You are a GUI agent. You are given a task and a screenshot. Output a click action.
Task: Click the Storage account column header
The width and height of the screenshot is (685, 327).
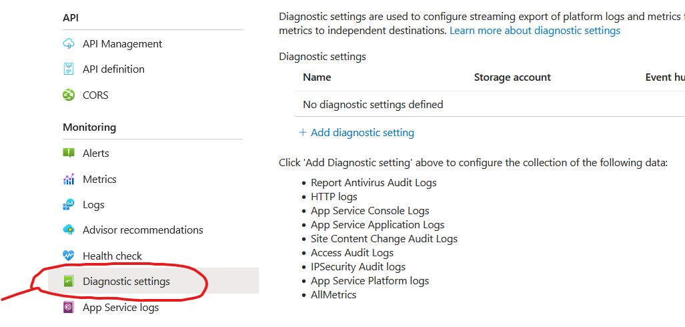(512, 77)
